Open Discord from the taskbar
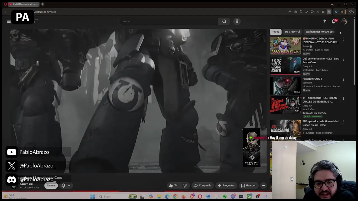358x201 pixels. [x=233, y=197]
